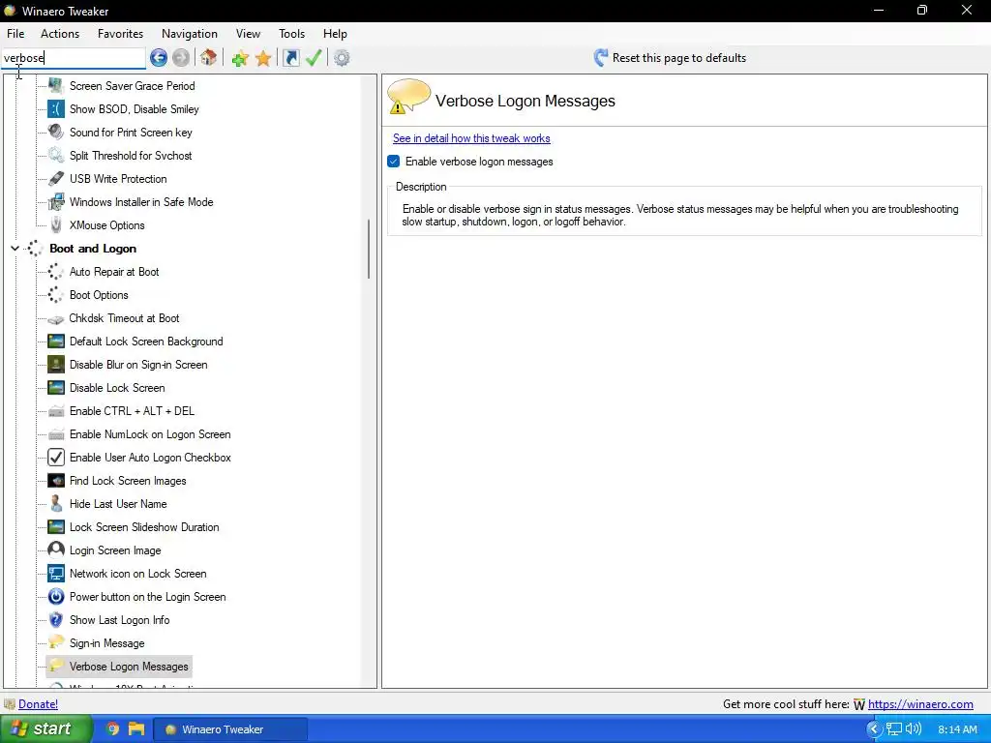Select Chkdsk Timeout at Boot
The height and width of the screenshot is (743, 991).
point(125,318)
